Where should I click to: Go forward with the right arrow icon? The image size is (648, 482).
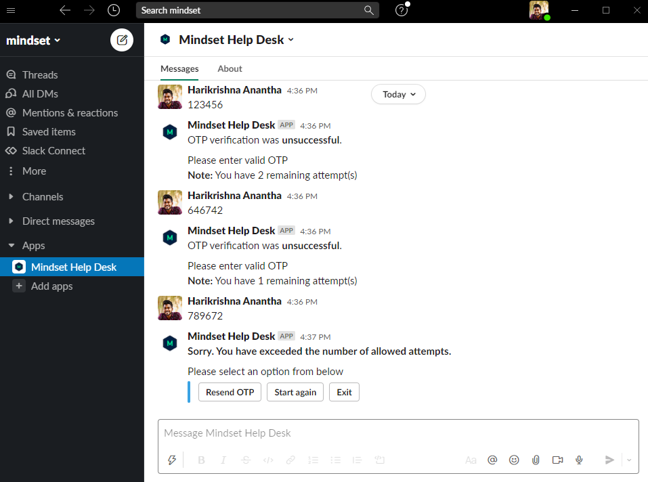[89, 10]
